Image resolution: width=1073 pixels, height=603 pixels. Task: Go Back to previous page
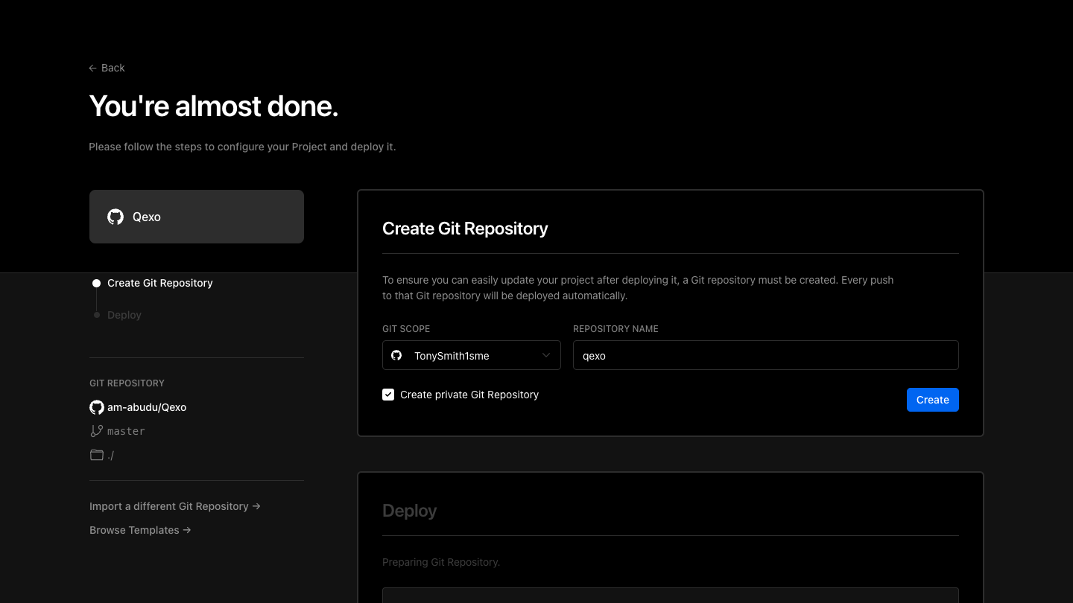tap(113, 68)
